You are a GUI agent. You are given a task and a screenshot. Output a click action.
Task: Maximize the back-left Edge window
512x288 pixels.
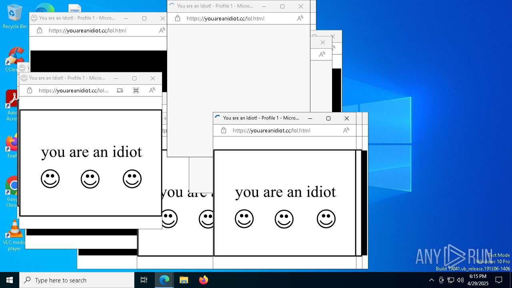click(x=144, y=18)
